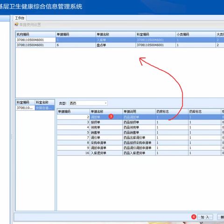This screenshot has width=224, height=224.
Task: Click the 加入 button
Action: pyautogui.click(x=205, y=217)
